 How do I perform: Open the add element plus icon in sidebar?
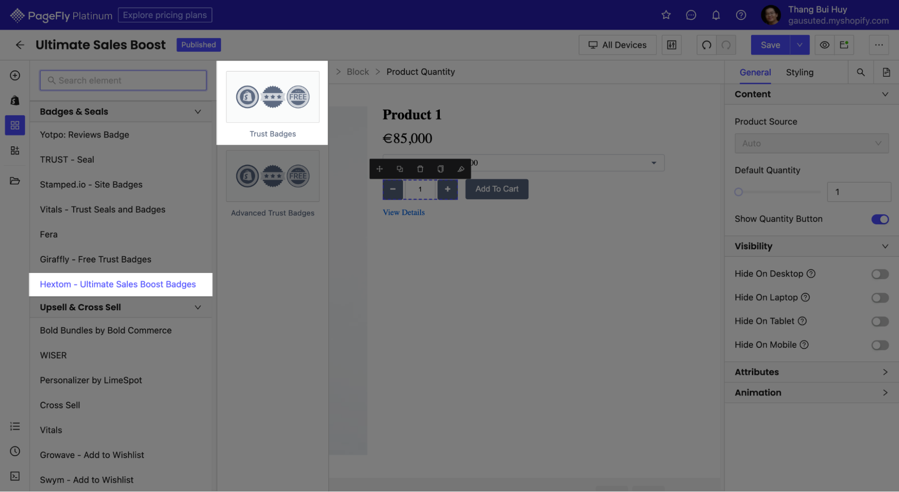click(15, 75)
